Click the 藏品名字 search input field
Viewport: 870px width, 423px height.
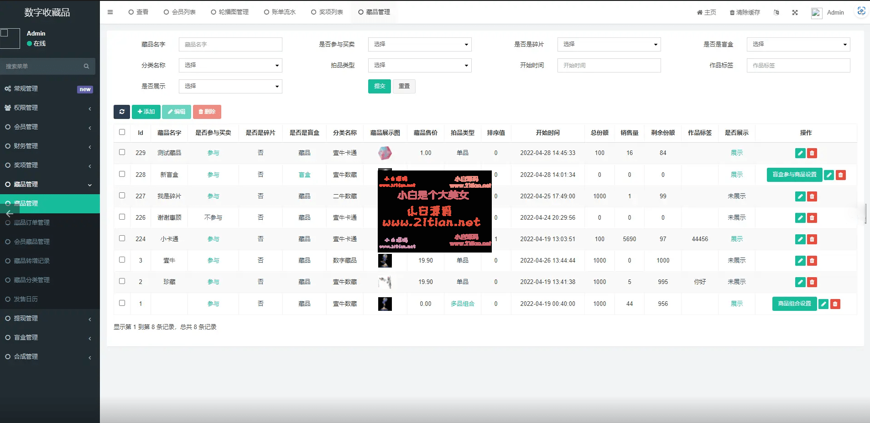(230, 44)
